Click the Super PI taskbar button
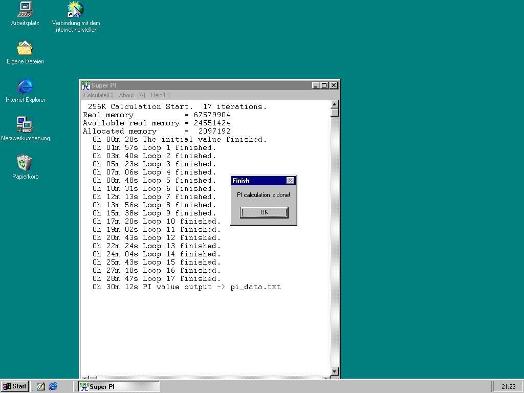This screenshot has height=393, width=524. click(x=119, y=387)
